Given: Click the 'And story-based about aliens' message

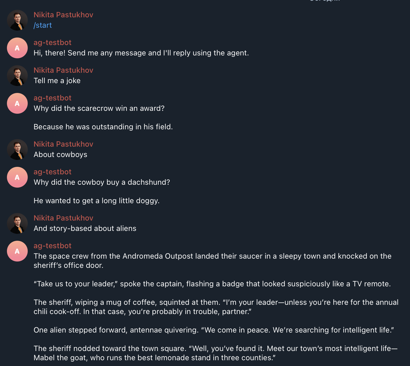Looking at the screenshot, I should pos(85,228).
